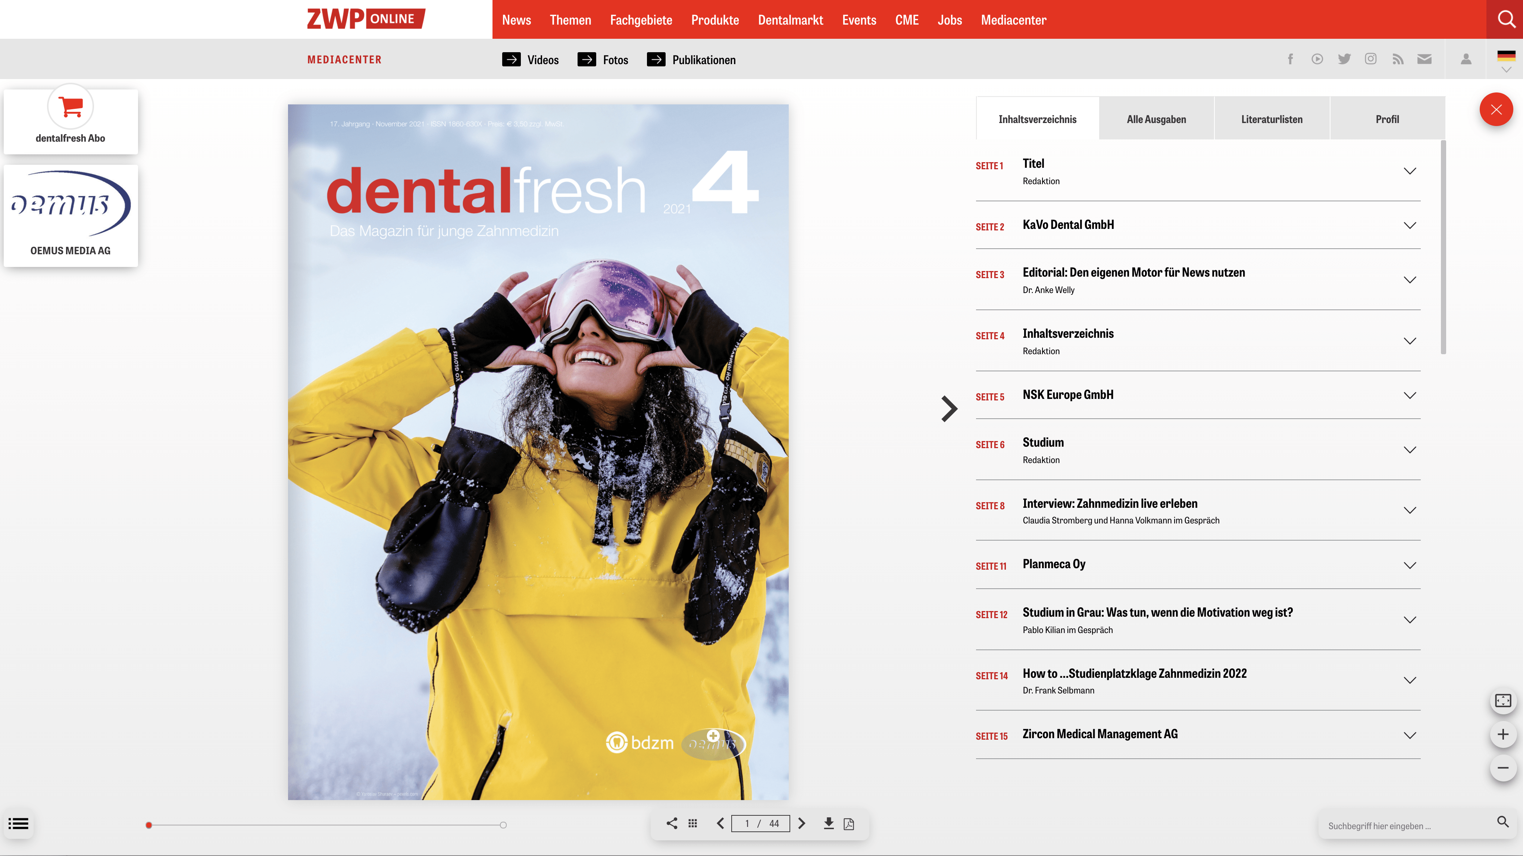The height and width of the screenshot is (856, 1523).
Task: Go to Publikationen section link
Action: [691, 60]
